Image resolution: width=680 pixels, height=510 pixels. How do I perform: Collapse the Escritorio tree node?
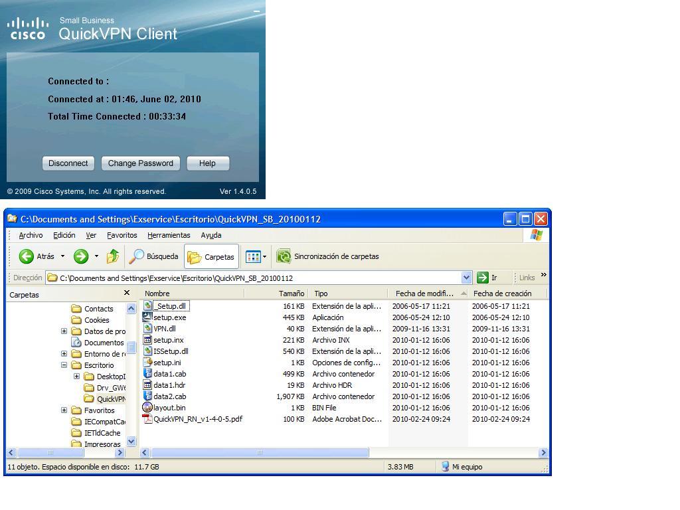coord(64,365)
